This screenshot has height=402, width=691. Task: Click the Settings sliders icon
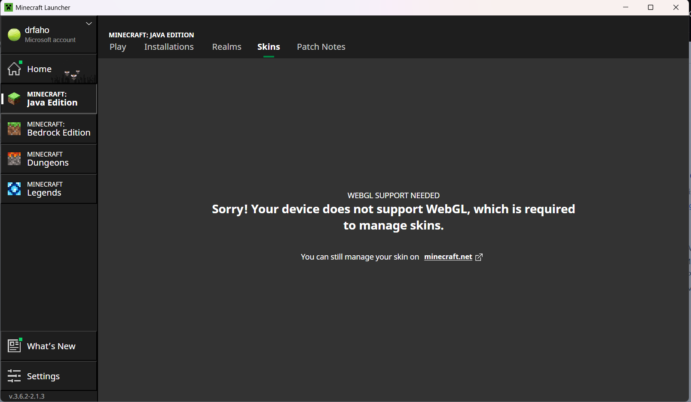[x=14, y=376]
